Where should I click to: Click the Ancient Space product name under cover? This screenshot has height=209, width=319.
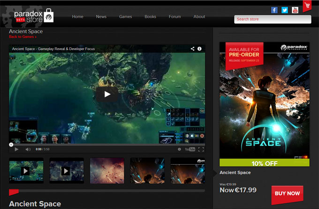click(235, 173)
